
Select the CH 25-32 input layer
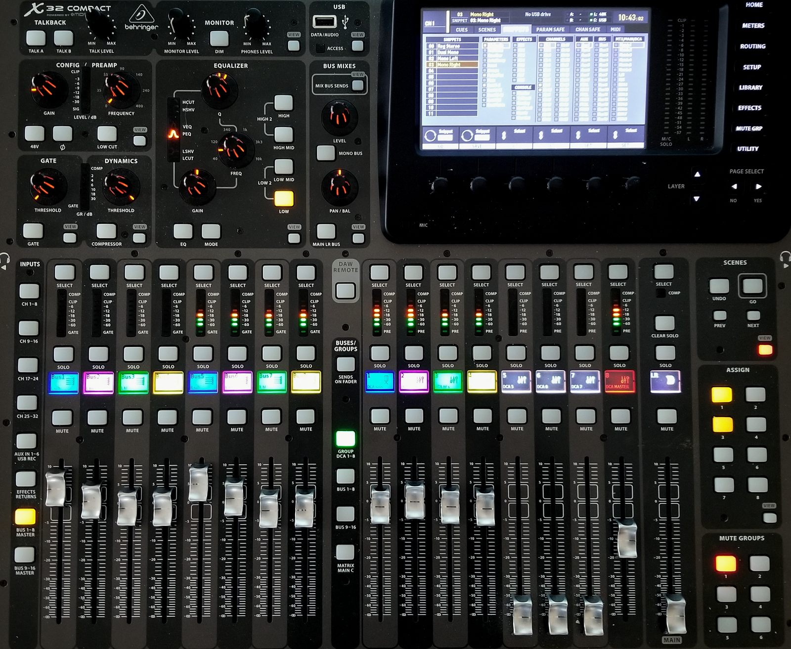pyautogui.click(x=27, y=403)
